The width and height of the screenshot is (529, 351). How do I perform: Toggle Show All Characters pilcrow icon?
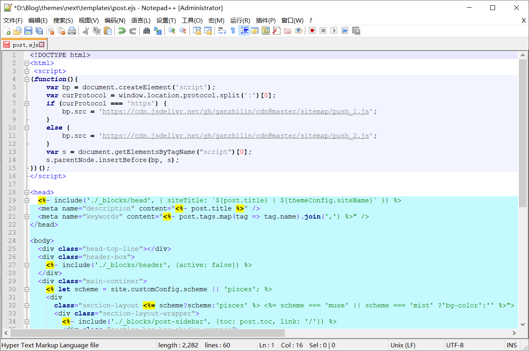pos(233,31)
